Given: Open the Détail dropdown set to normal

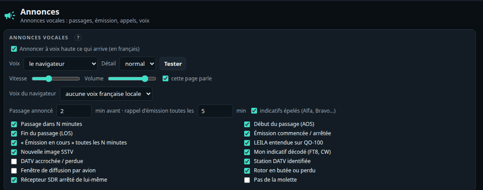Looking at the screenshot, I should click(x=138, y=64).
